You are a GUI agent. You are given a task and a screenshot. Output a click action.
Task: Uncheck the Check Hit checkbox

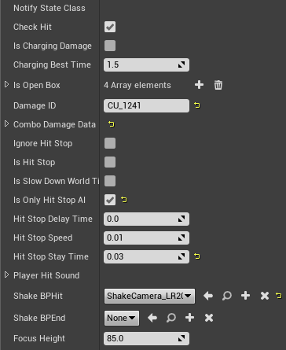point(110,27)
